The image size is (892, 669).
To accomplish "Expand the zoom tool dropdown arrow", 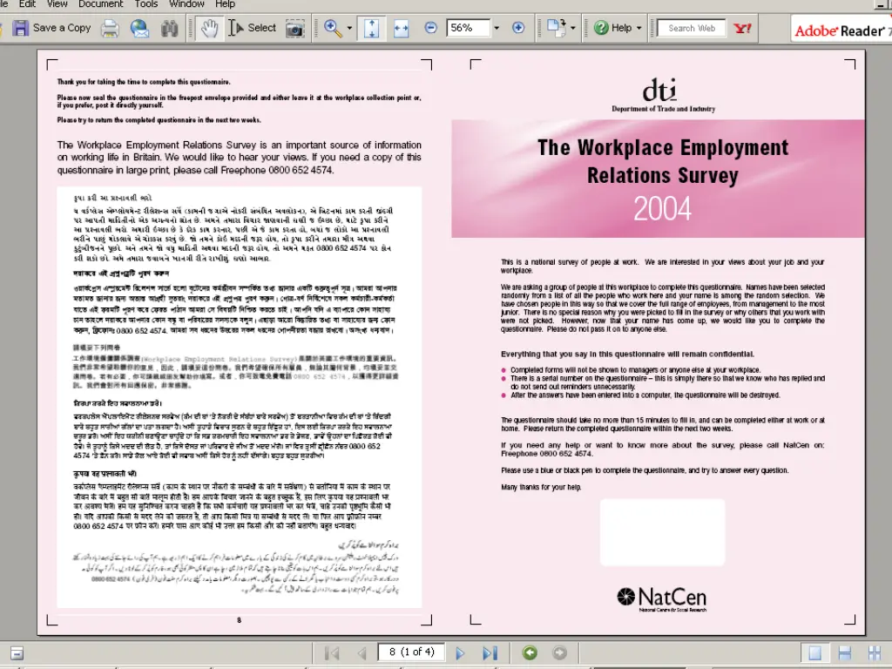I will click(349, 28).
